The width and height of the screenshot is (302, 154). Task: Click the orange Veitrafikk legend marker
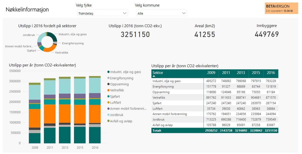(x=108, y=90)
